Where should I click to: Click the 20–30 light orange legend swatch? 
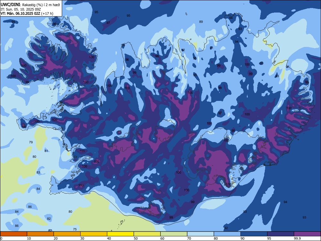67,234
